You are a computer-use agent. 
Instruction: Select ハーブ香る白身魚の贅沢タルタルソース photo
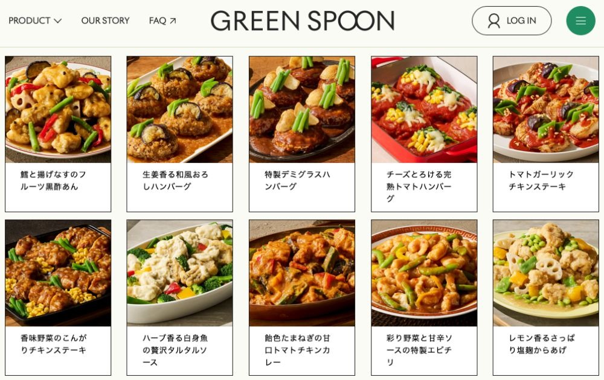[x=179, y=273]
